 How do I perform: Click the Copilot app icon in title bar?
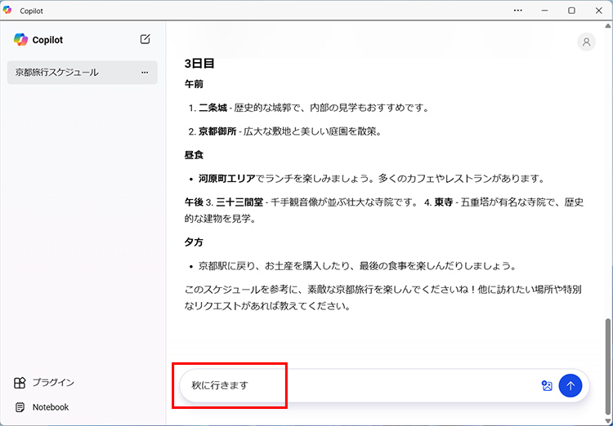8,10
